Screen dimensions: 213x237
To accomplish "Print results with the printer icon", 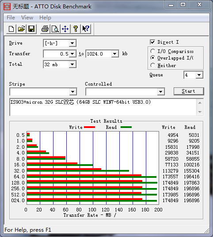I will pos(45,29).
